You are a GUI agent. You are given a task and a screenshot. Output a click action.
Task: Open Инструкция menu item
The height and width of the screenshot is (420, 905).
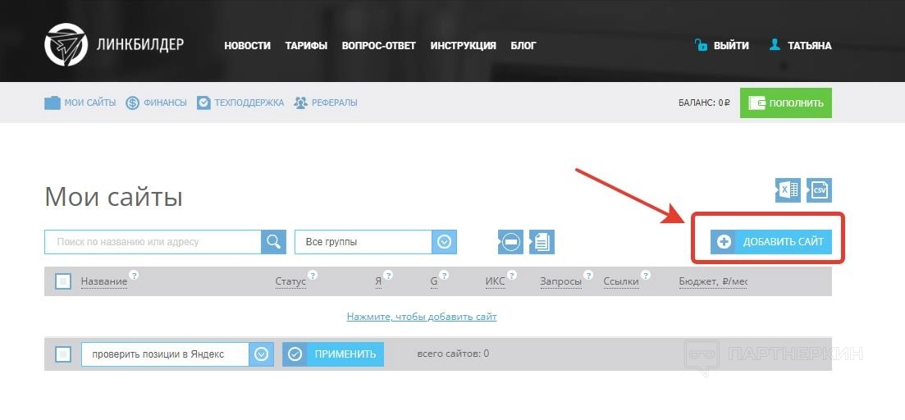click(463, 46)
